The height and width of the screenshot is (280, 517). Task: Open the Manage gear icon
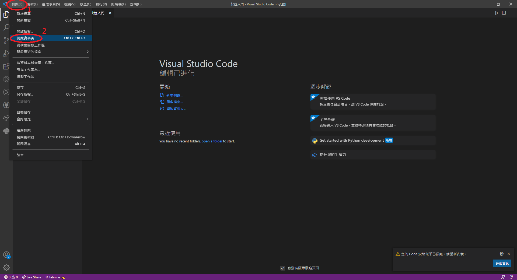[6, 268]
